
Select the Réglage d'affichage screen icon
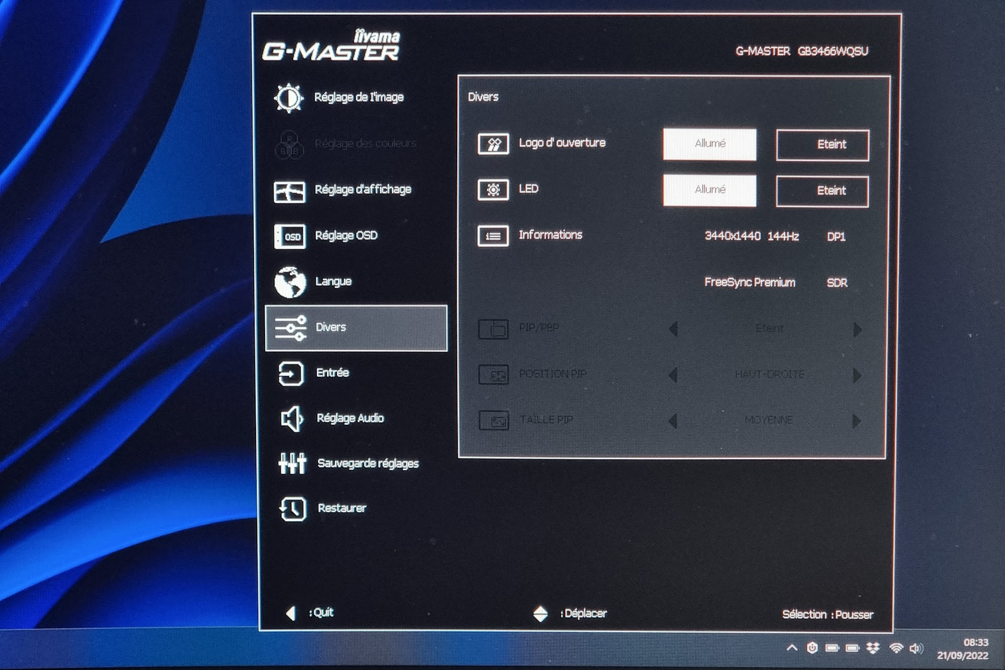pos(289,192)
